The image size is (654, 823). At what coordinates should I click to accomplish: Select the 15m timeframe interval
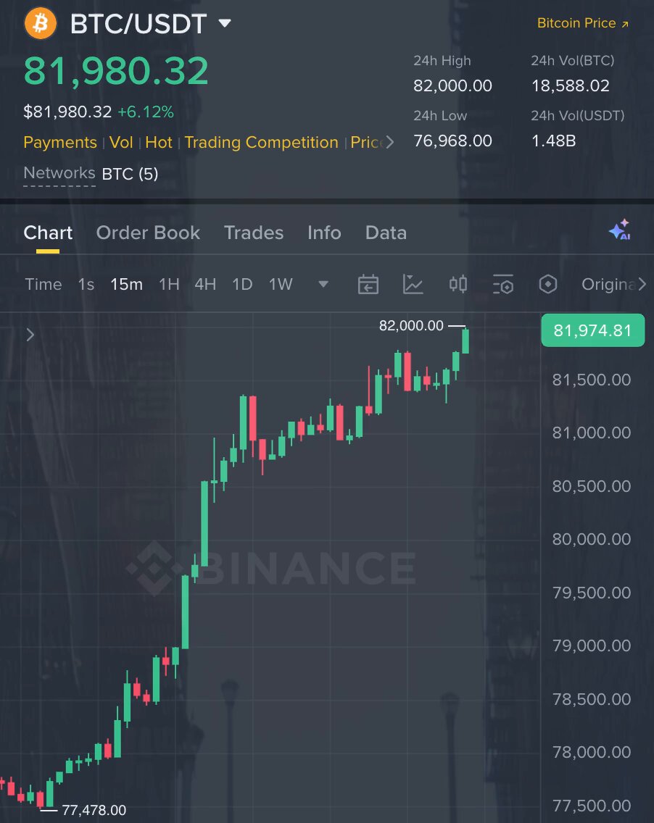(126, 284)
